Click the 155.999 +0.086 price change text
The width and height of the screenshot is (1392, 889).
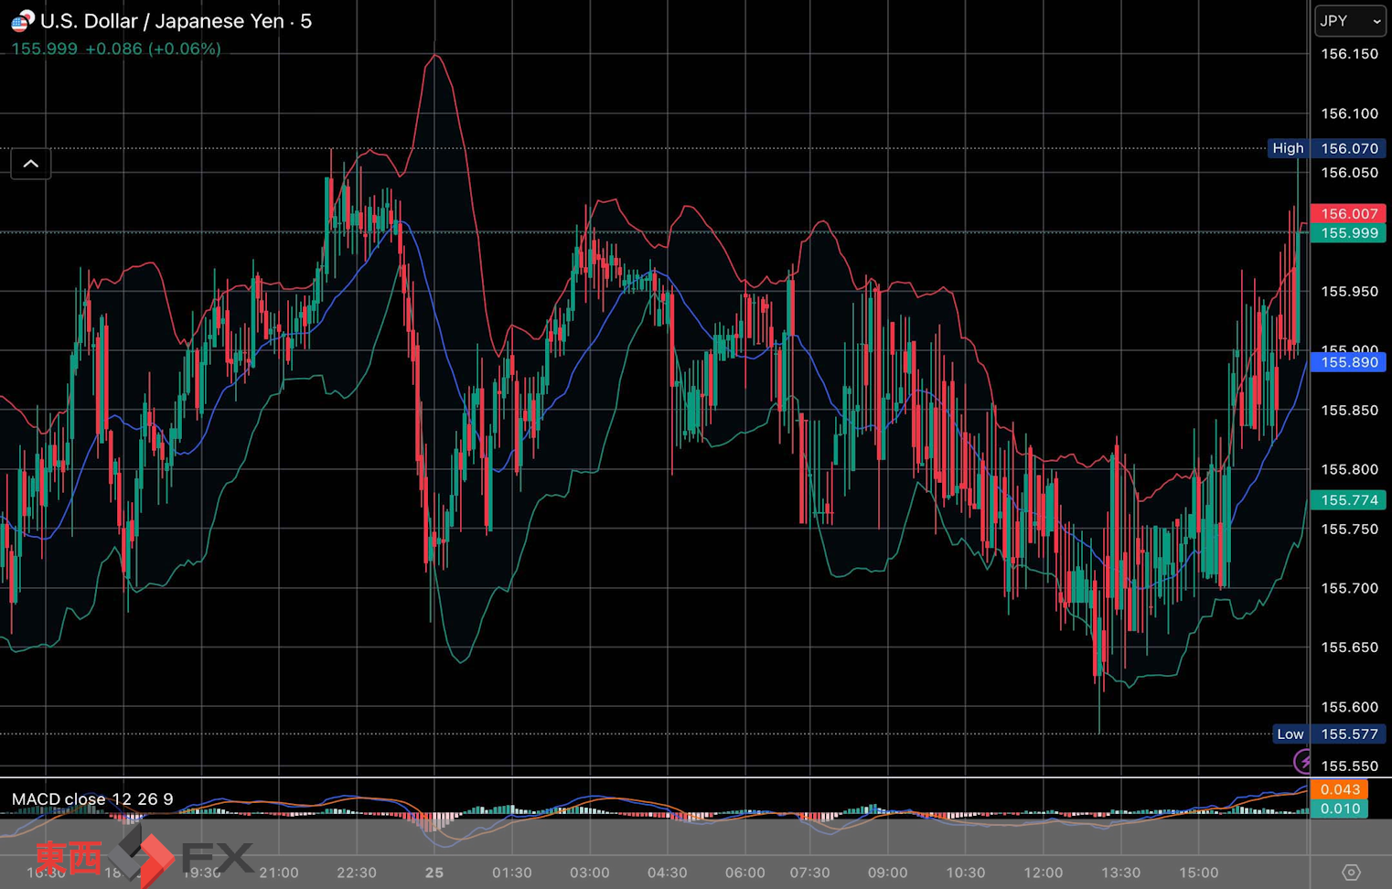pyautogui.click(x=116, y=48)
